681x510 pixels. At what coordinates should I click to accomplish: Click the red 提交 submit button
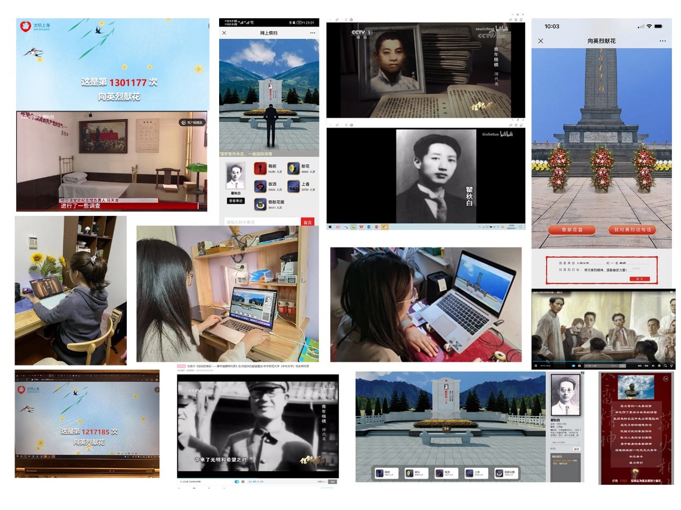click(640, 279)
